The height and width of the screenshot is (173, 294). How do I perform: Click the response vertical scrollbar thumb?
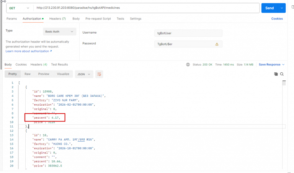[284, 83]
